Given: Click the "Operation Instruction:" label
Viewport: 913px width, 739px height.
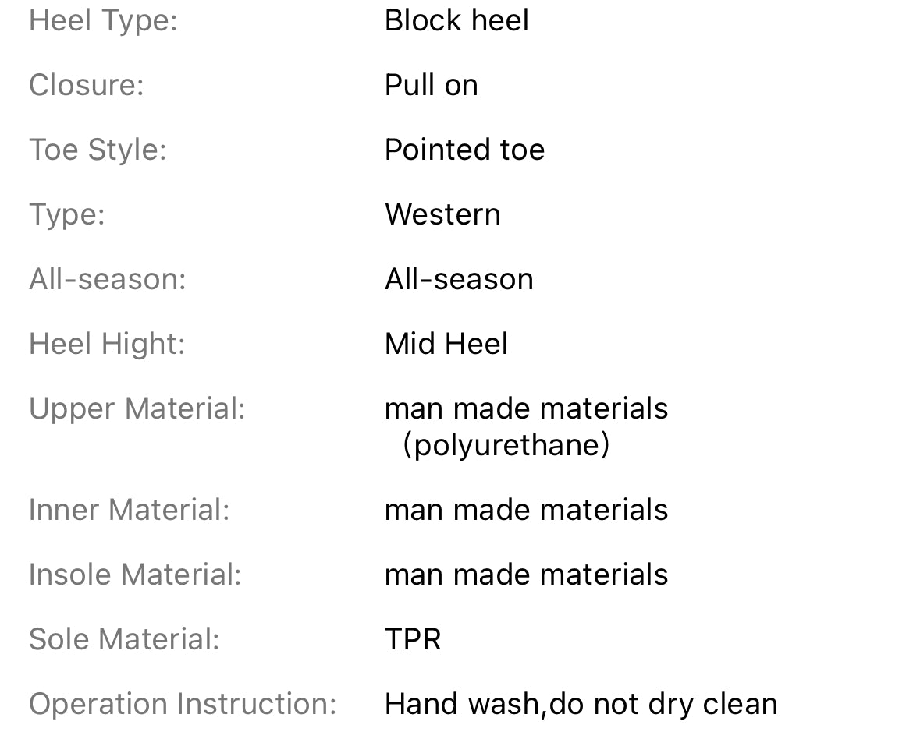Looking at the screenshot, I should coord(183,704).
